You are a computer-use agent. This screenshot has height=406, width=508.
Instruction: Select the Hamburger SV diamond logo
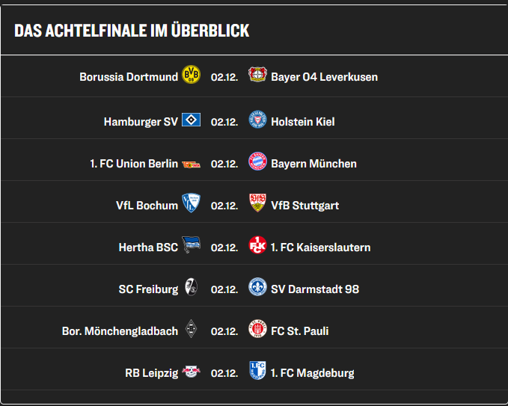click(x=191, y=120)
